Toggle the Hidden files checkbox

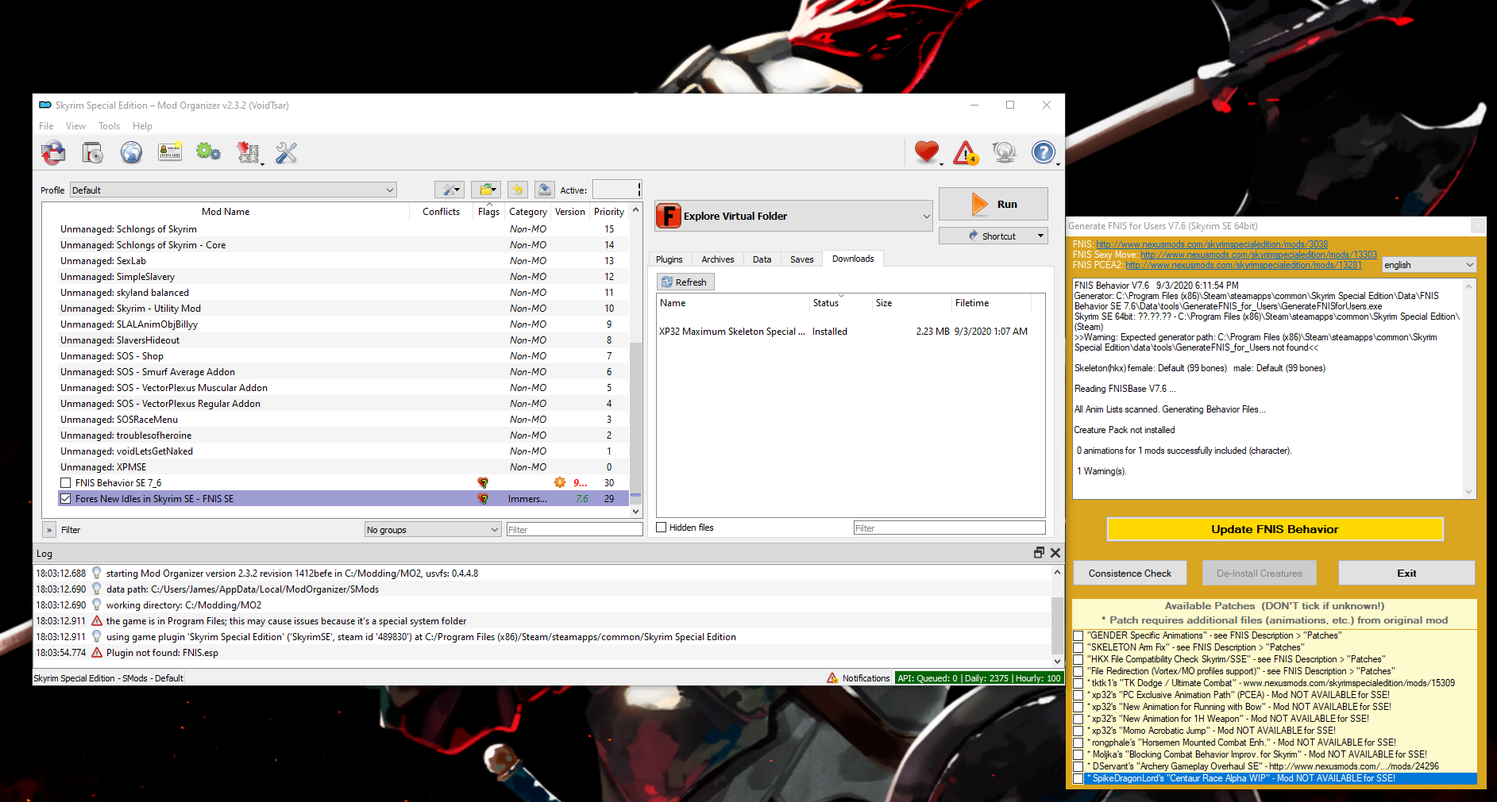click(x=662, y=528)
